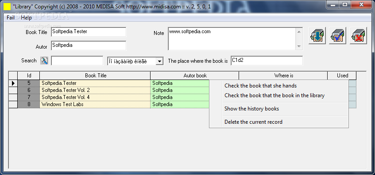Click the Id column header
Image resolution: width=375 pixels, height=175 pixels.
[x=29, y=76]
